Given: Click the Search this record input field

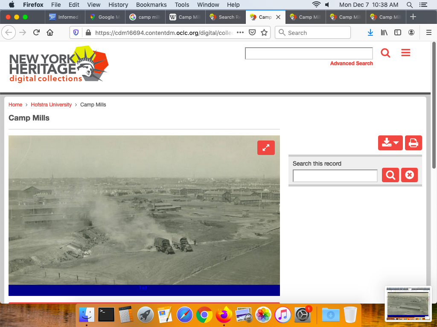Looking at the screenshot, I should tap(335, 175).
